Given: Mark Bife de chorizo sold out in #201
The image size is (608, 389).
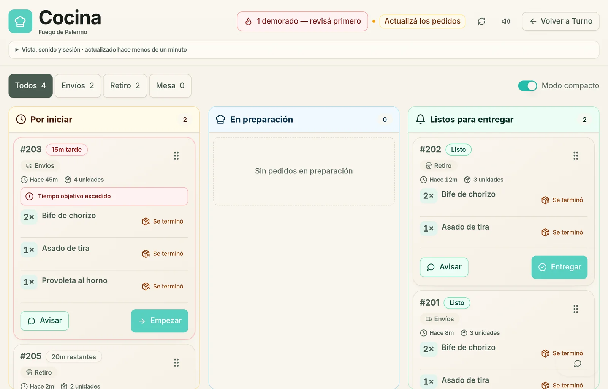Looking at the screenshot, I should click(562, 353).
